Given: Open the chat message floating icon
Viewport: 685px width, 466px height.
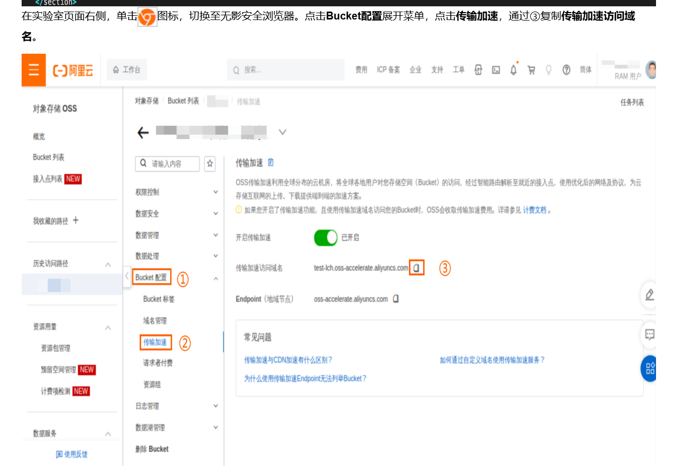Looking at the screenshot, I should (649, 334).
